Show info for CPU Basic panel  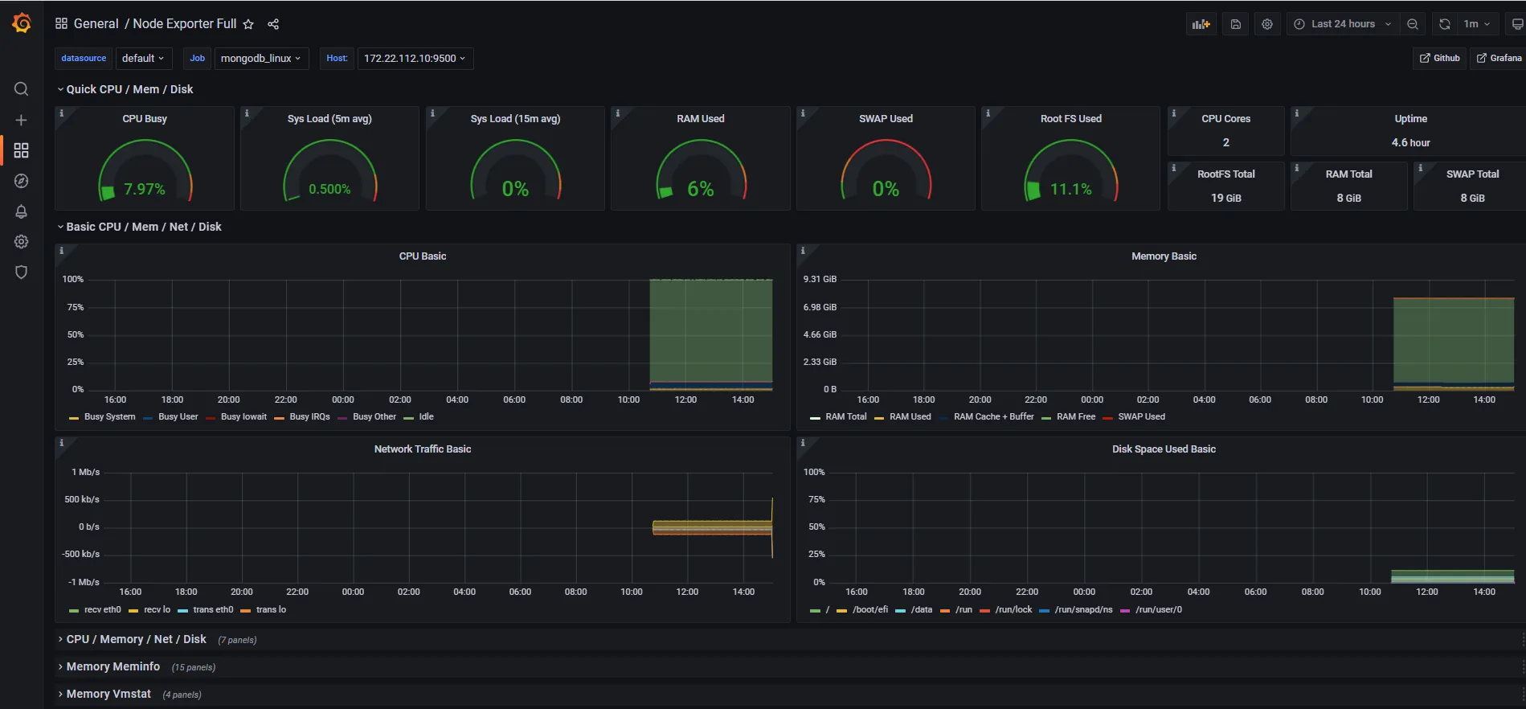pyautogui.click(x=61, y=251)
